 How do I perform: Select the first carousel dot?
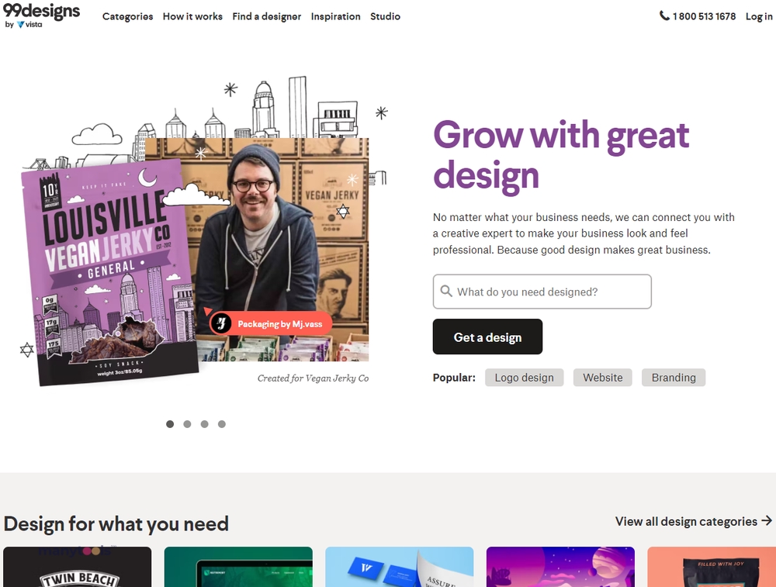170,424
